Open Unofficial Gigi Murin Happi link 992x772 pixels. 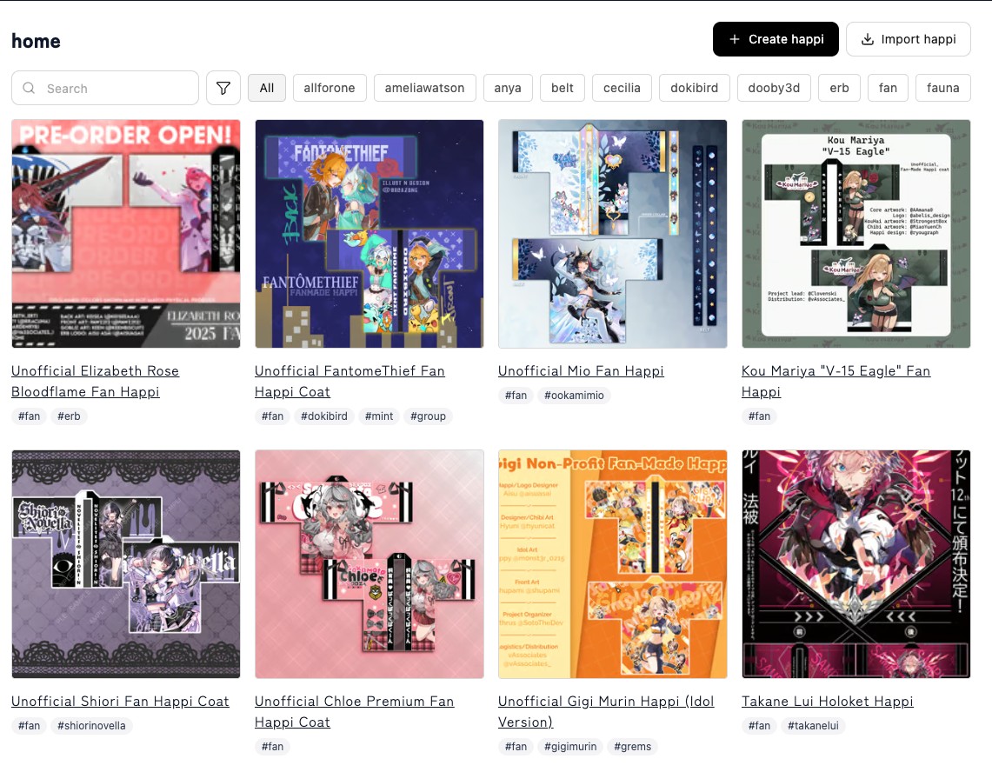click(x=606, y=712)
